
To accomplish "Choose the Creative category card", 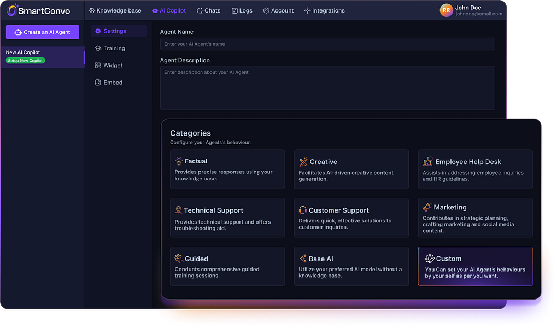I will pyautogui.click(x=351, y=169).
